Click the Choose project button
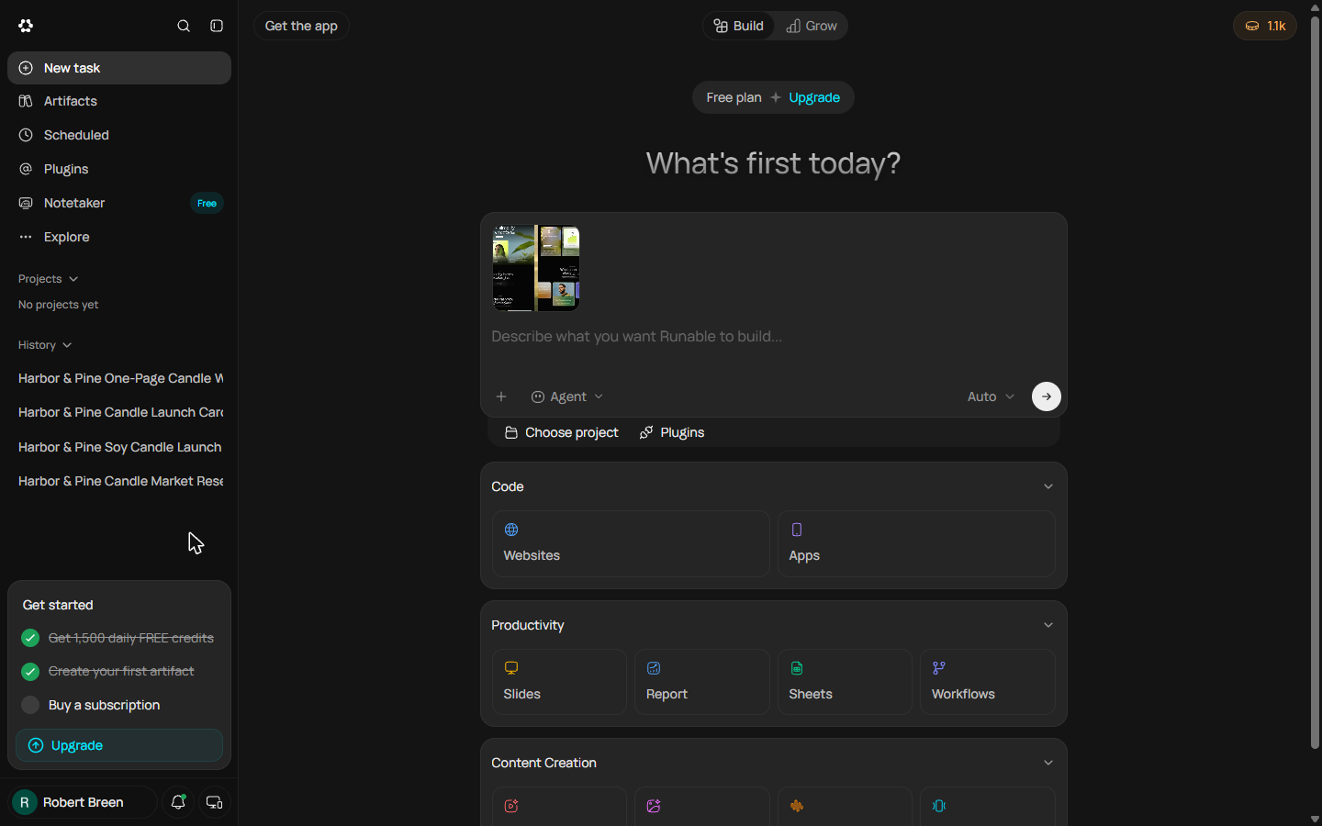 (x=562, y=432)
